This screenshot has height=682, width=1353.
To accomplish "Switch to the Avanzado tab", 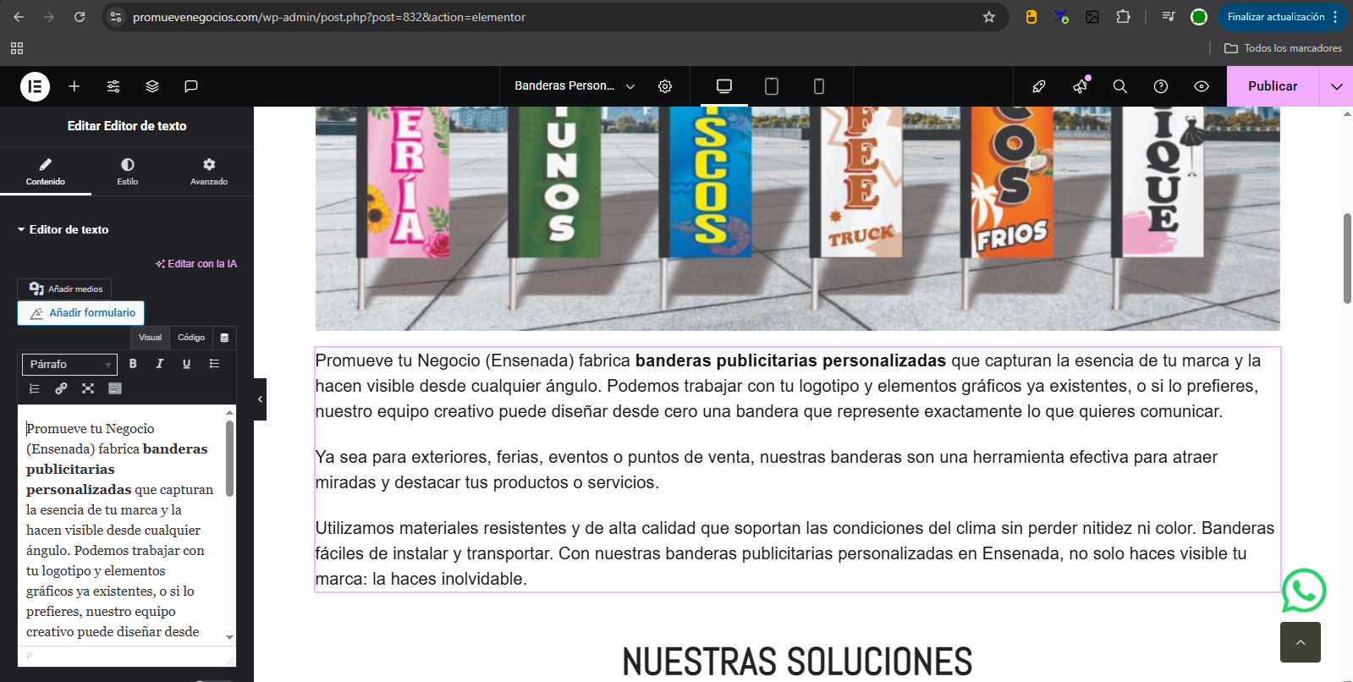I will point(209,171).
